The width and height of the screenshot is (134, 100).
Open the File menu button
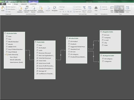pyautogui.click(x=3, y=4)
